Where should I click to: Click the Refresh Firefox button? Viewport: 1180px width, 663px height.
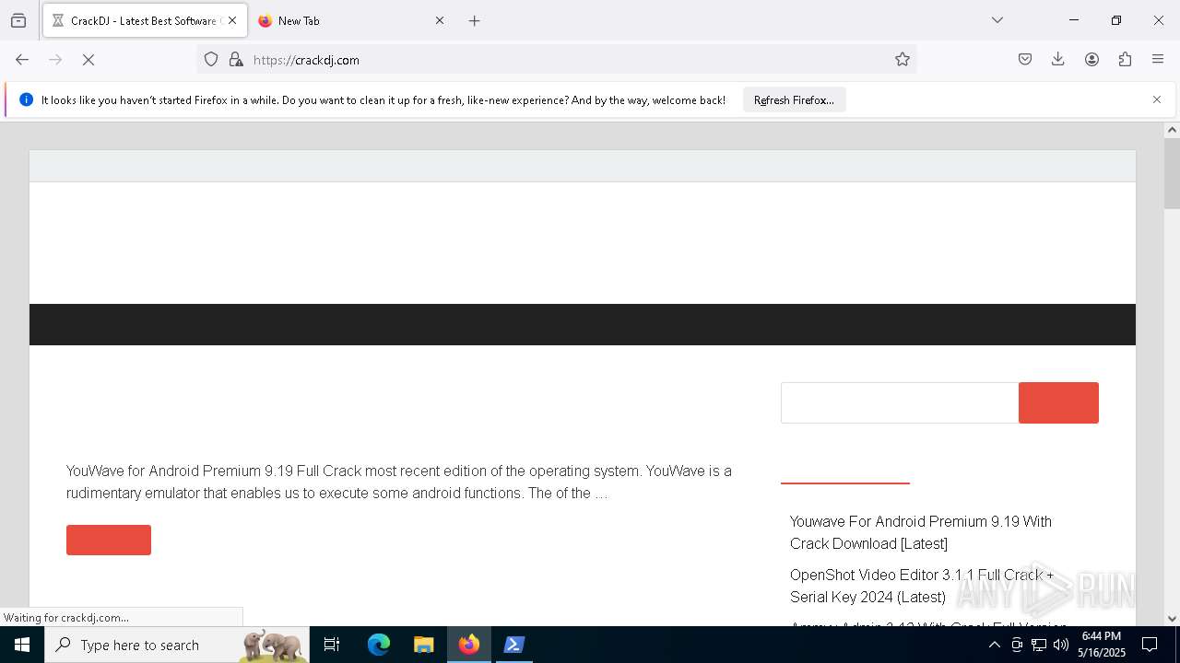(794, 99)
